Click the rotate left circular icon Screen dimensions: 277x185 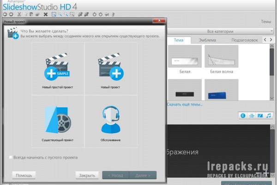pyautogui.click(x=95, y=14)
